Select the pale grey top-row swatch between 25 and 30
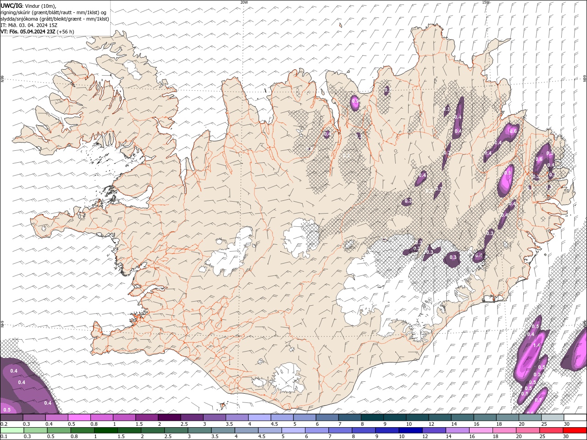 click(x=553, y=418)
